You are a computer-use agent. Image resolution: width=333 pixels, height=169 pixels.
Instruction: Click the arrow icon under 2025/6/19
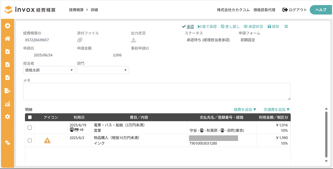[82, 130]
